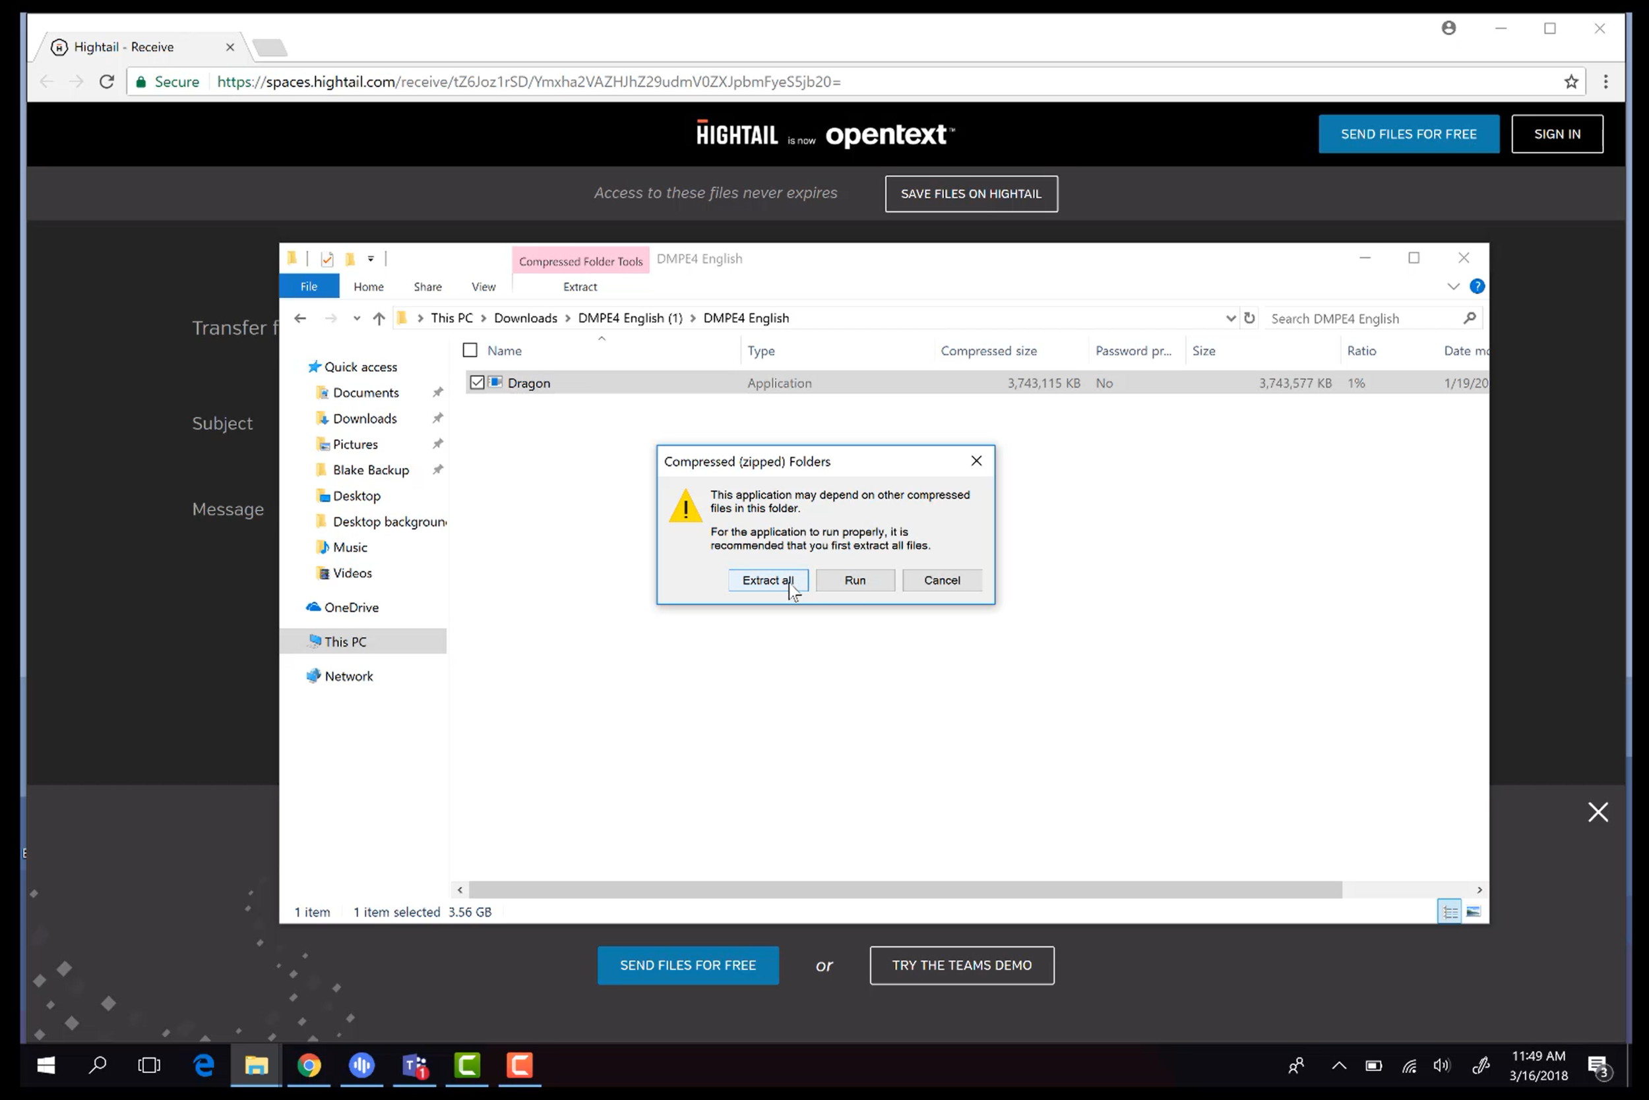This screenshot has height=1100, width=1649.
Task: Go forward in Explorer navigation
Action: (x=330, y=318)
